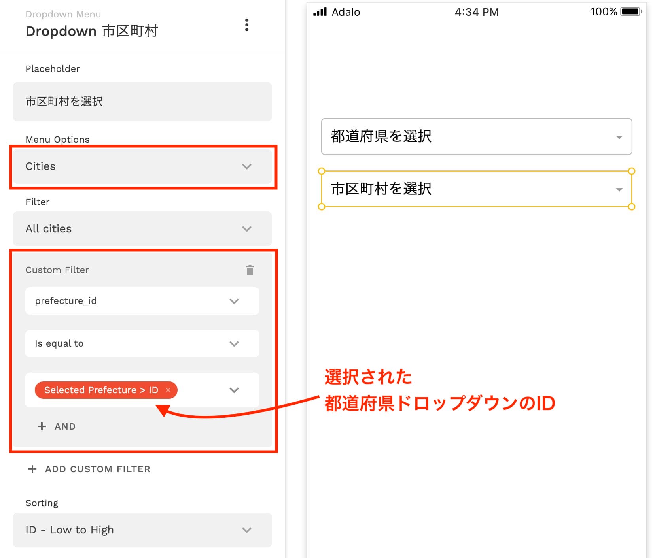Remove the Selected Prefecture > ID chip
The height and width of the screenshot is (558, 655).
click(168, 390)
